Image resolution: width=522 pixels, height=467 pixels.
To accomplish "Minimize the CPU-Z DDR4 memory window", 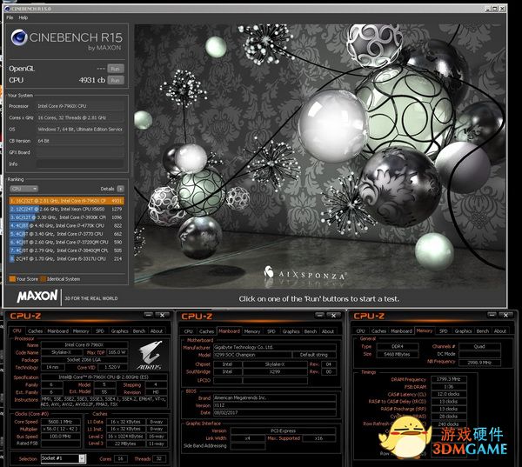I will (x=492, y=315).
